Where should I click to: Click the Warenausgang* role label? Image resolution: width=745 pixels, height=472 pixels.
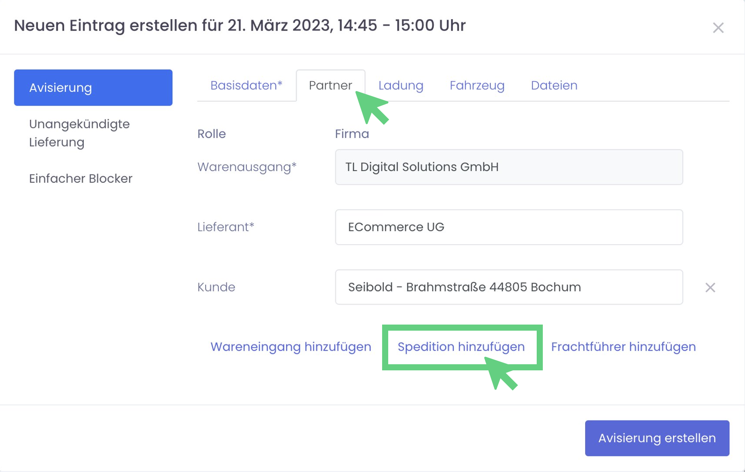[247, 167]
